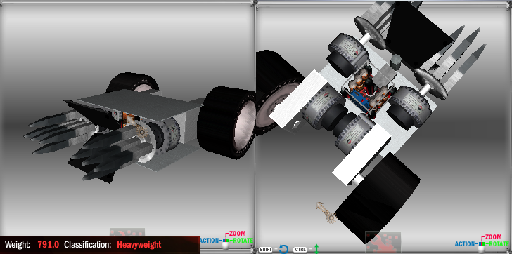Click the blue rotate arrow icon
Screen dimensions: 512x254
(283, 250)
